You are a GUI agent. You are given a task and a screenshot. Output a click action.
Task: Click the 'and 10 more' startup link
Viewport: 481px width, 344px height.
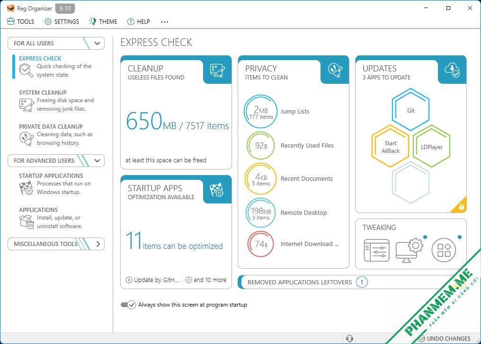tap(206, 280)
